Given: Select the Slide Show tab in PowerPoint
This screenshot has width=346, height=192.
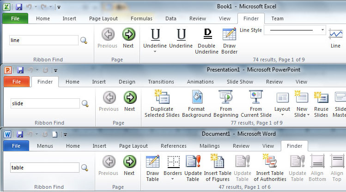Looking at the screenshot, I should coord(240,82).
